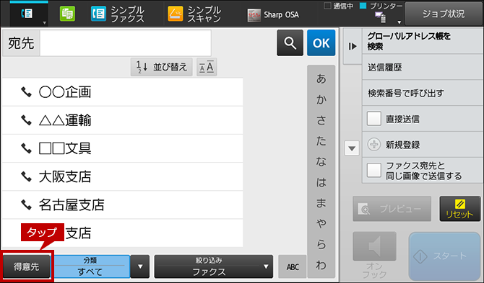Image resolution: width=484 pixels, height=283 pixels.
Task: Tap the 新規登録 plus icon
Action: click(373, 145)
